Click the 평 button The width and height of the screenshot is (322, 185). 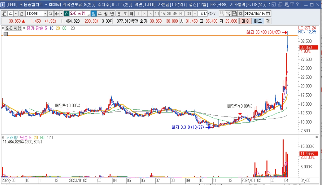click(x=268, y=21)
